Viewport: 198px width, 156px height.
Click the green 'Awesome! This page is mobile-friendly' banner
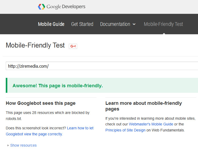[x=102, y=85]
